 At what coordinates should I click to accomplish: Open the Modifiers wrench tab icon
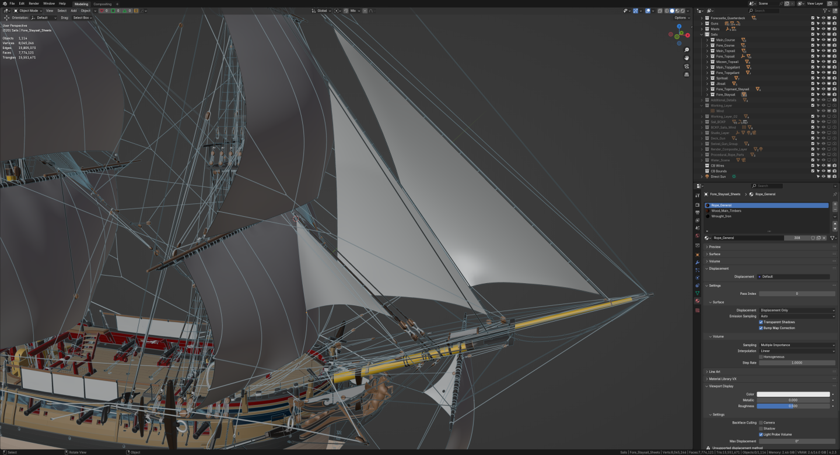point(697,263)
